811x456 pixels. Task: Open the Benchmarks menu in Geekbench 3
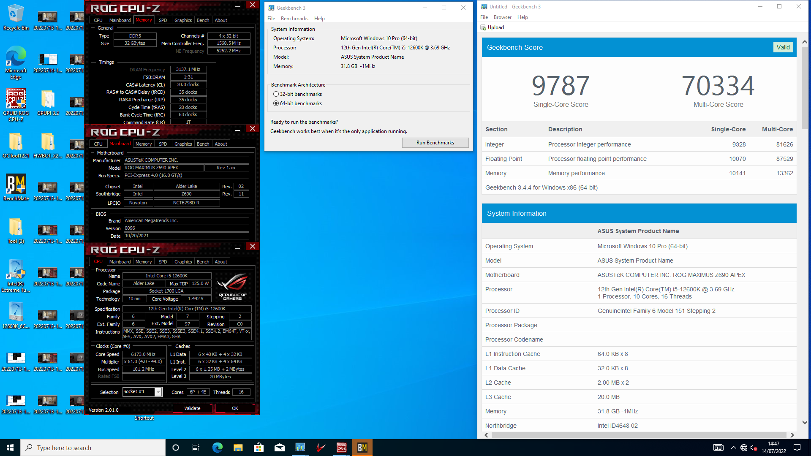(294, 19)
